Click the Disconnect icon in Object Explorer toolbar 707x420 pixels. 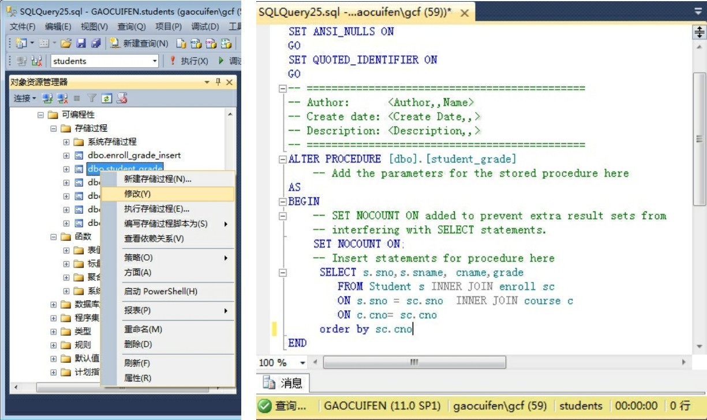tap(62, 99)
